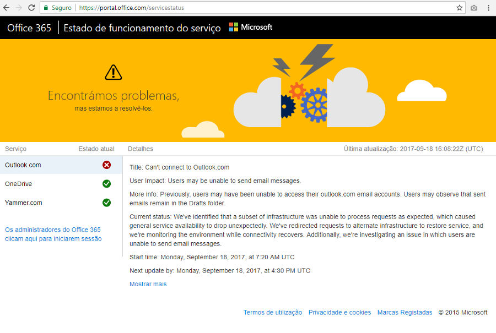The width and height of the screenshot is (496, 333).
Task: Click green check icon beside Yammer.com
Action: [106, 203]
